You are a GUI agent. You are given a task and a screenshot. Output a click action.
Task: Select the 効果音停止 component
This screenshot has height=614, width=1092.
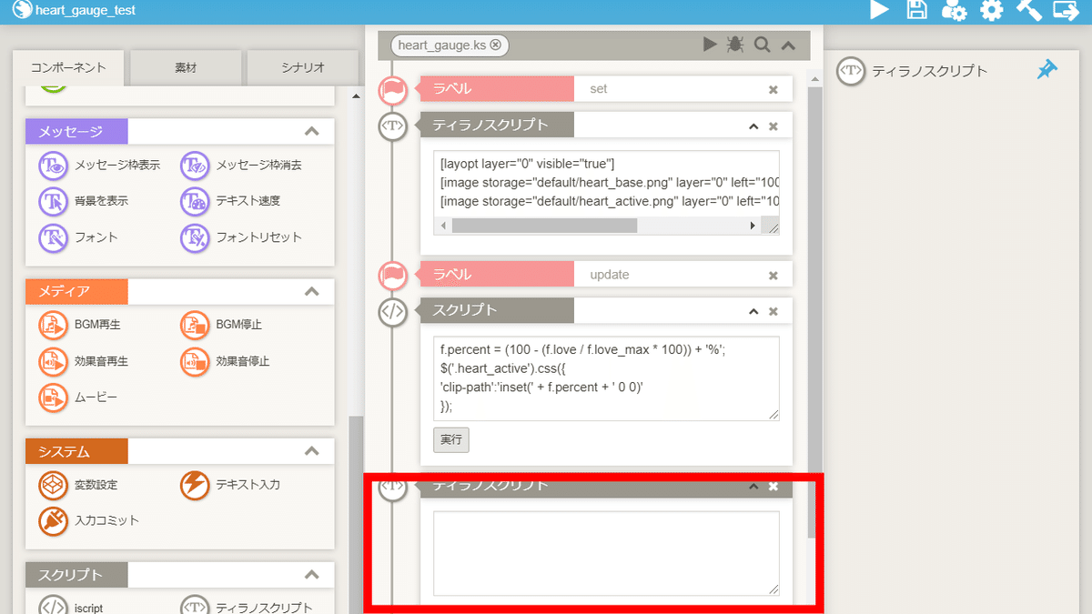pos(226,361)
